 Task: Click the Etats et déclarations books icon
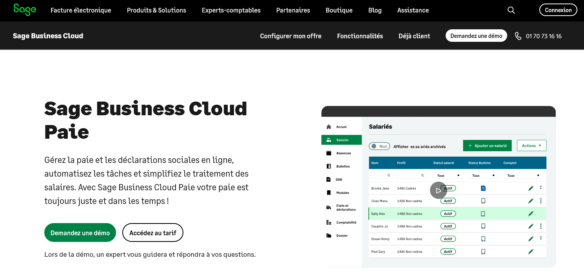(x=329, y=207)
